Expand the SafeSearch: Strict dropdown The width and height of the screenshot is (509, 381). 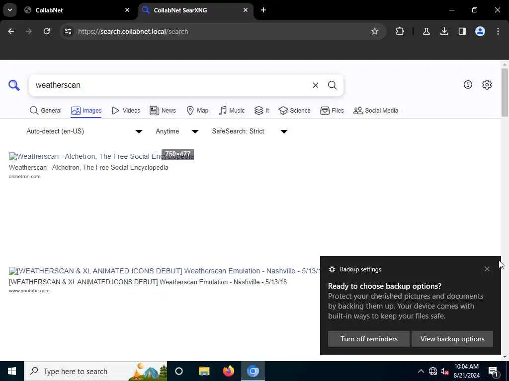pyautogui.click(x=250, y=131)
